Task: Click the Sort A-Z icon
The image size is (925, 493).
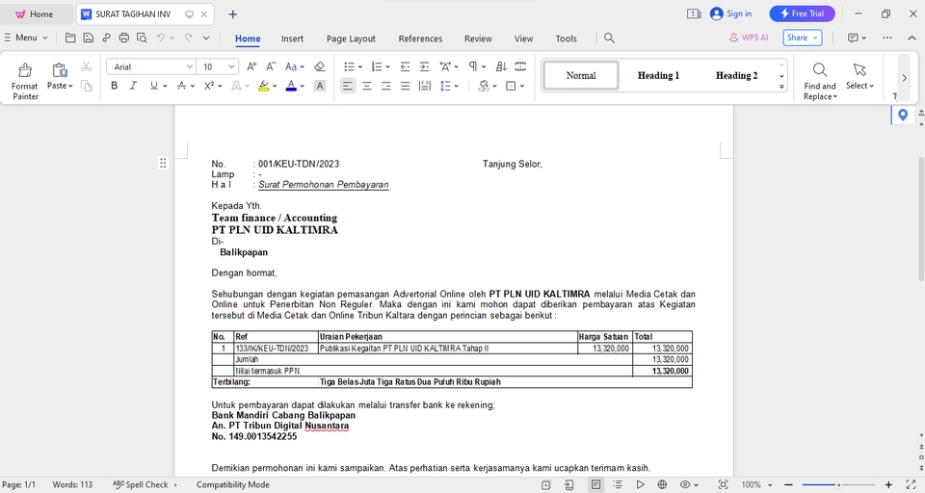Action: 501,66
